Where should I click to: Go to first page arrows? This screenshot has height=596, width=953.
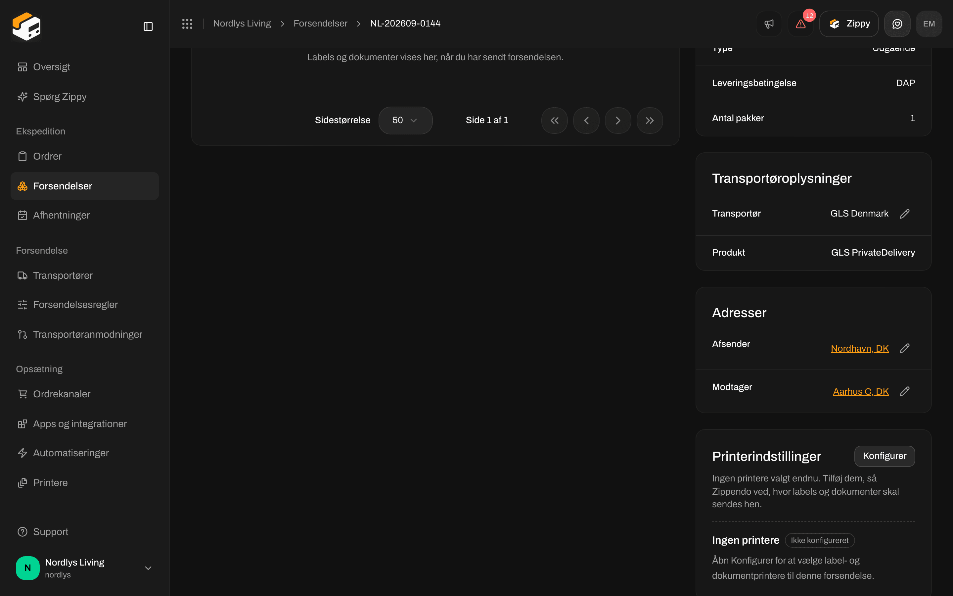[555, 121]
